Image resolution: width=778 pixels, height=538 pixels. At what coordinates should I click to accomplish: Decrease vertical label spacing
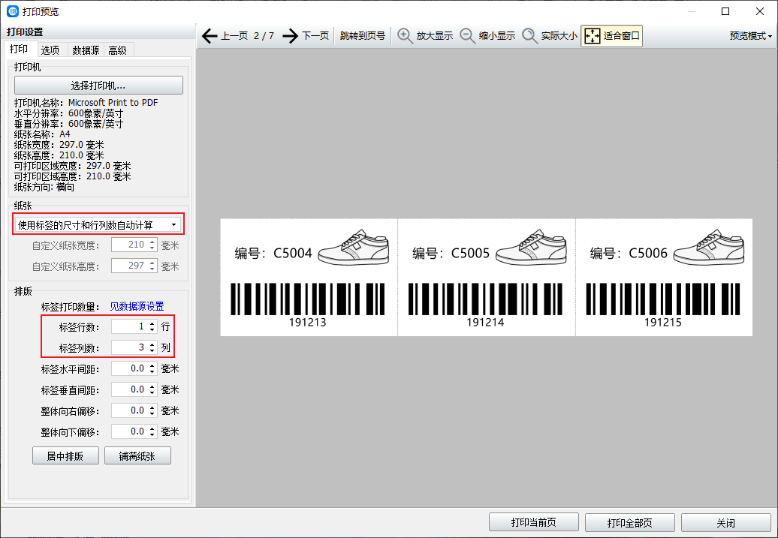tap(152, 392)
